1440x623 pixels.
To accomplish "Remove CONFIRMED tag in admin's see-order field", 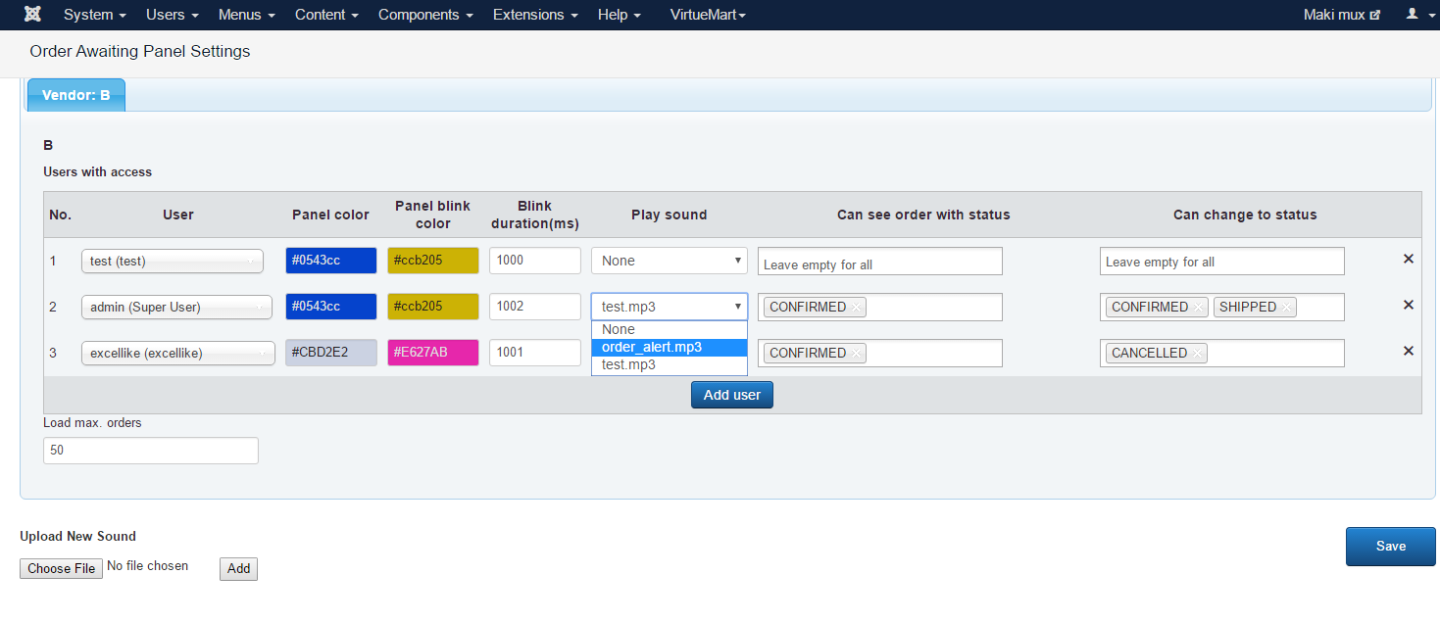I will pyautogui.click(x=856, y=308).
